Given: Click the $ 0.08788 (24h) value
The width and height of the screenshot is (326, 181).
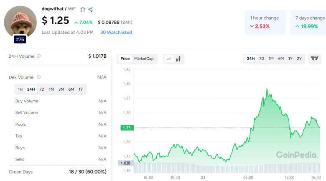Looking at the screenshot, I should pyautogui.click(x=115, y=22).
